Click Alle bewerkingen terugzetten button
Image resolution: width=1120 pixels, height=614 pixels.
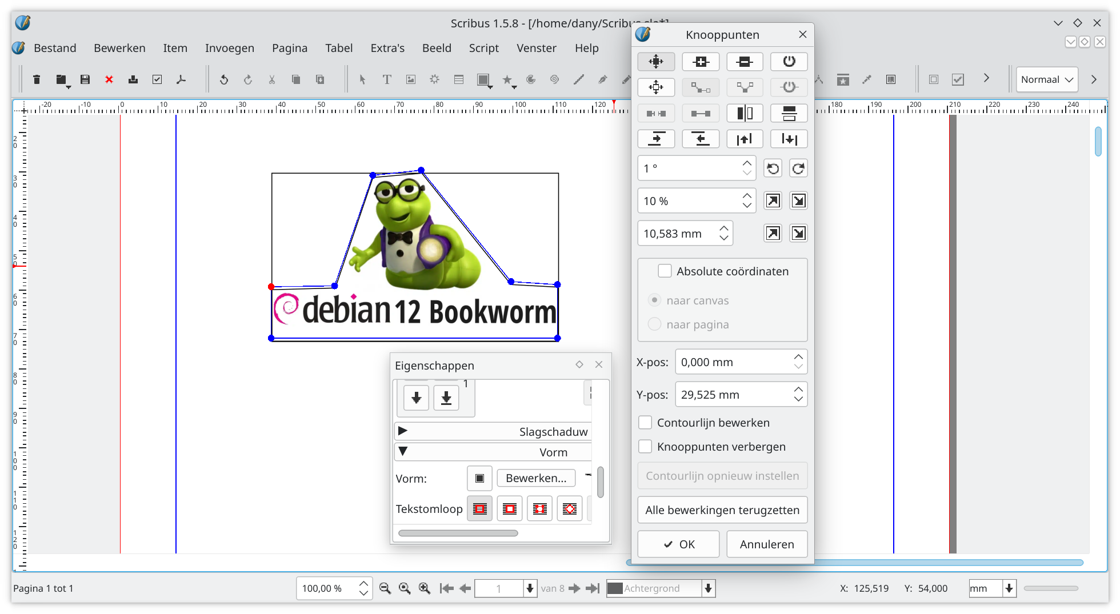[722, 510]
